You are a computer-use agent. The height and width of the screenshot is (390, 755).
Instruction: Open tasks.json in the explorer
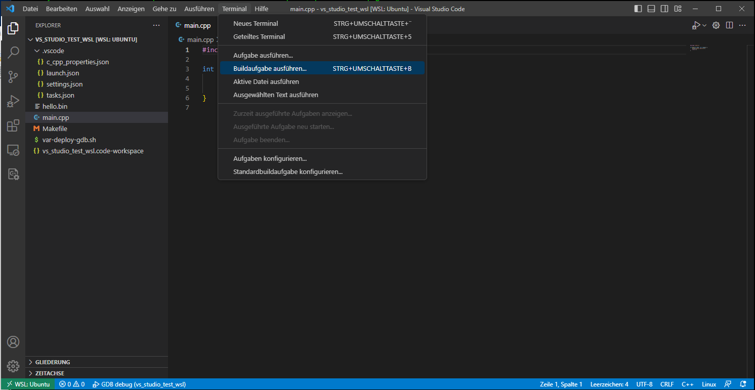click(x=60, y=95)
